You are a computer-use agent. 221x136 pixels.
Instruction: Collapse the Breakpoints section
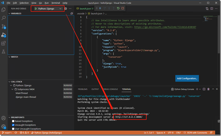(10, 117)
